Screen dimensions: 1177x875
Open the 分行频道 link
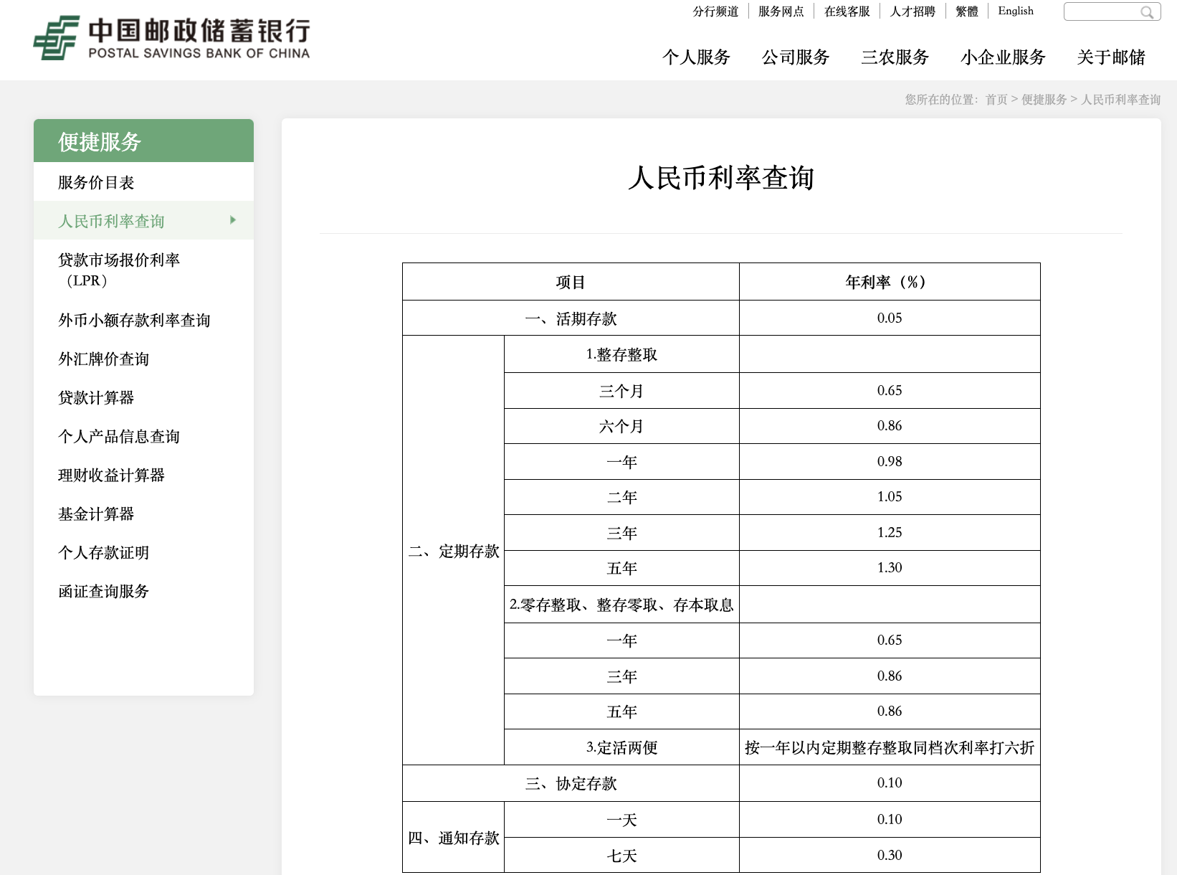715,11
